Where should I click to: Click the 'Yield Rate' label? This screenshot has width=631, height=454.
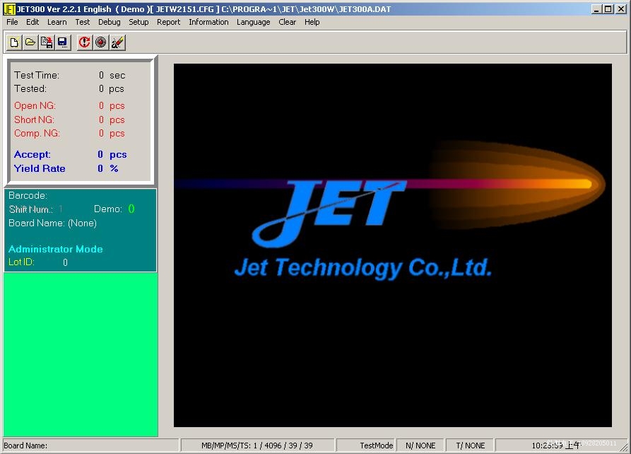tap(40, 168)
